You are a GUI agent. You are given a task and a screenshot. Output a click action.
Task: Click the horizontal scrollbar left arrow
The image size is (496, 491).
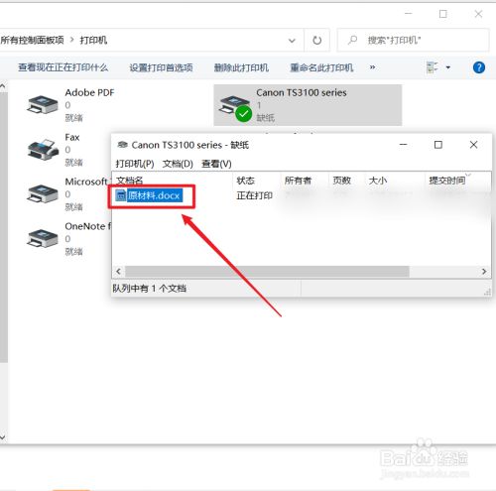coord(118,272)
